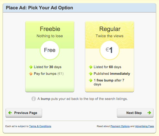
Task: Click the info icon beside bump explanation
Action: (33, 99)
